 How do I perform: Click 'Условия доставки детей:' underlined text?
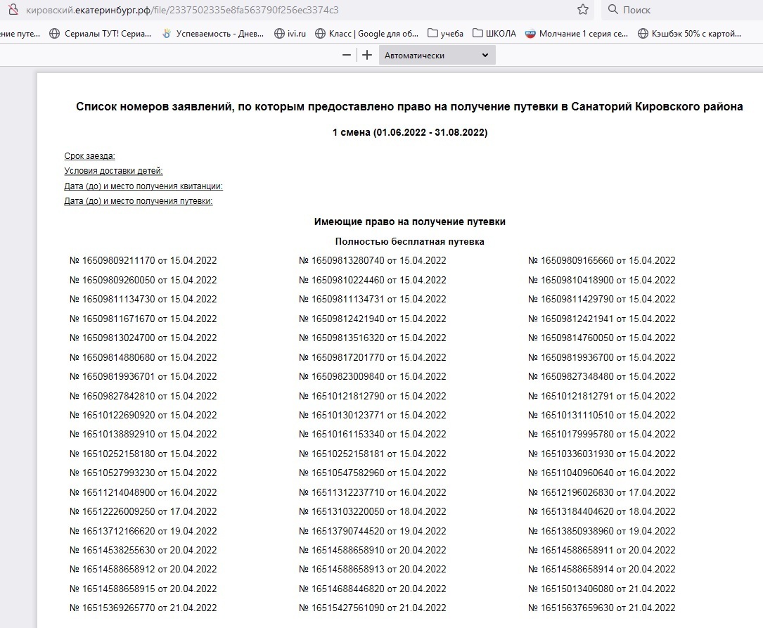(113, 171)
